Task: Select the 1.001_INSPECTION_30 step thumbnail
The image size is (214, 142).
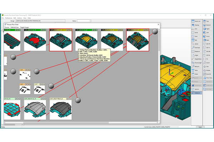Action: click(x=112, y=40)
